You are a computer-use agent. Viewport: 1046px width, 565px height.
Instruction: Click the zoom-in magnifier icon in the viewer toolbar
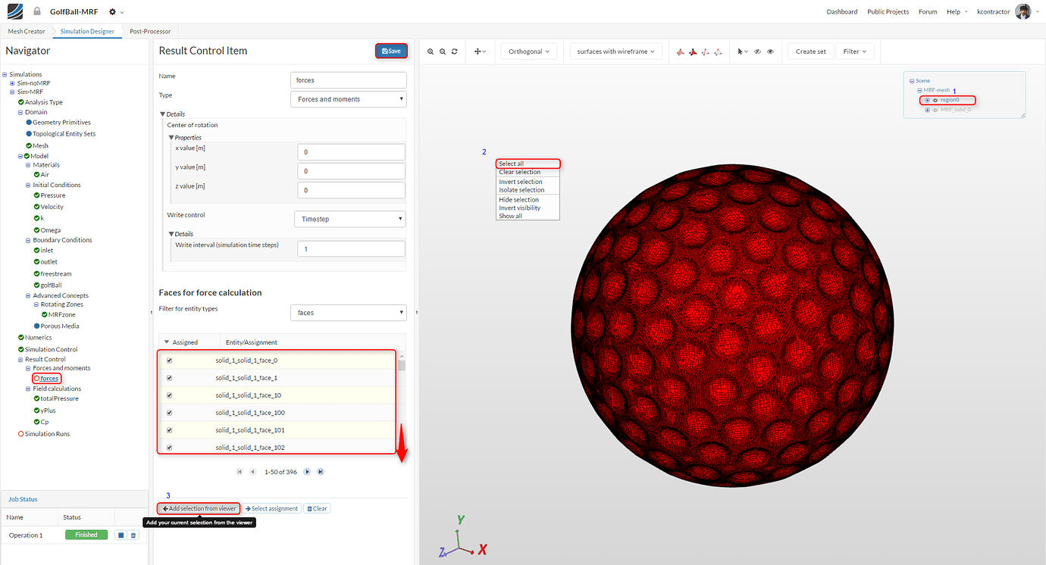coord(431,52)
